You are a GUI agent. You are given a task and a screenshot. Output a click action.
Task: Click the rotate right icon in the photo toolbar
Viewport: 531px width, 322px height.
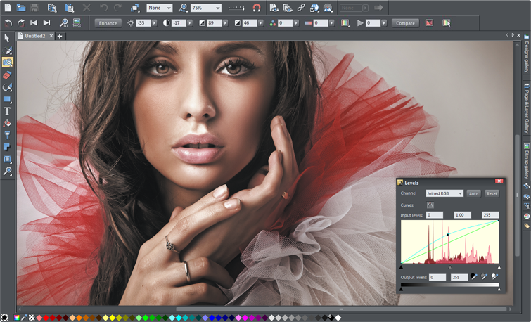tap(21, 23)
